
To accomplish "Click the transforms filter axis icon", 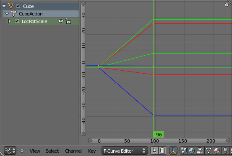I will click(173, 151).
